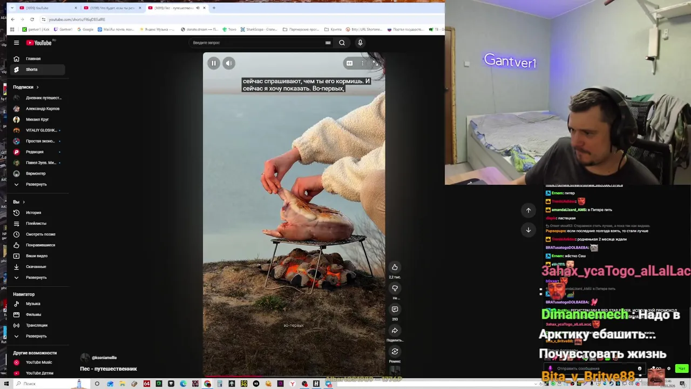Start voice search with microphone

tap(360, 43)
